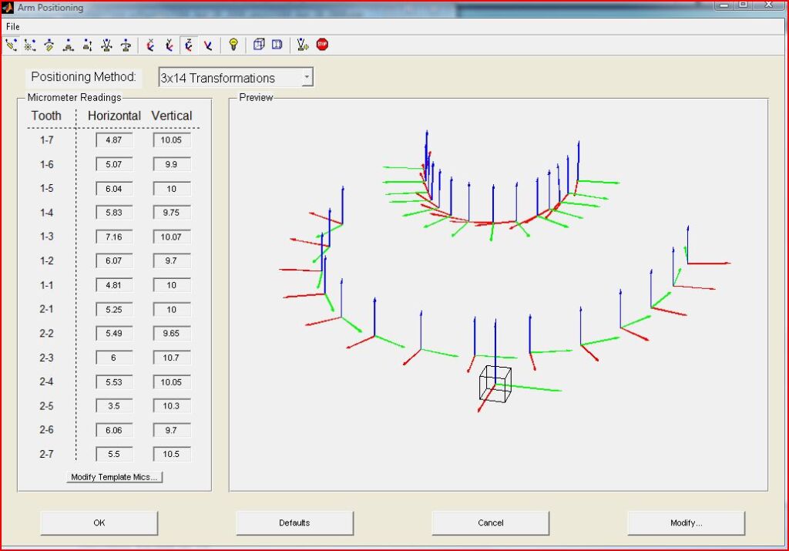Click the "Positioning Method:" label

(83, 77)
